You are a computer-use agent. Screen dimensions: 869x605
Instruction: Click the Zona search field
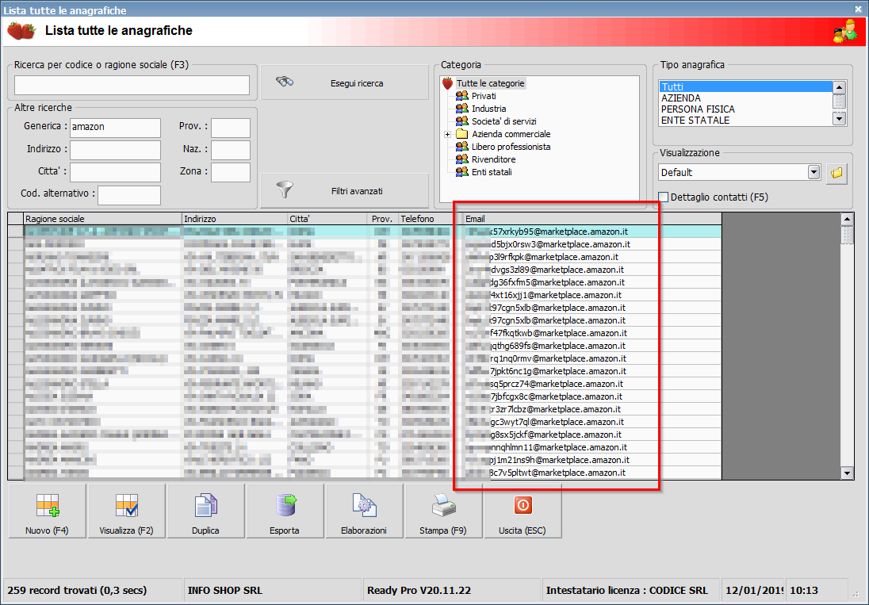coord(231,172)
